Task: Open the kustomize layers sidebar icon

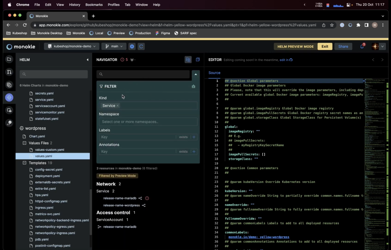Action: point(9,85)
